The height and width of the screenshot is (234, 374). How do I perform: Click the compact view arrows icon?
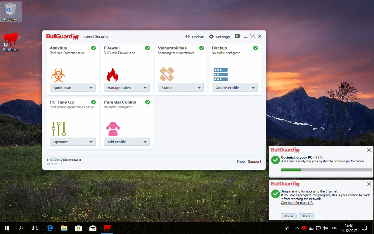(x=252, y=36)
